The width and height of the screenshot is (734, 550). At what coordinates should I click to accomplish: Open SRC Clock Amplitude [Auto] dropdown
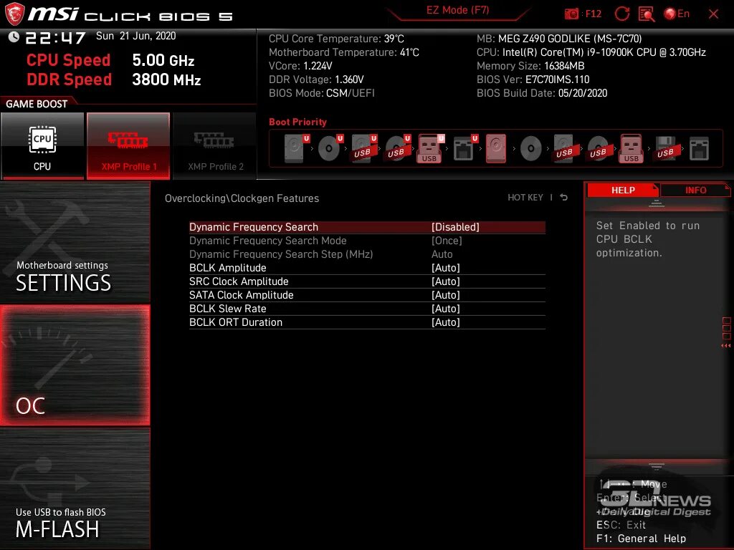pyautogui.click(x=446, y=281)
